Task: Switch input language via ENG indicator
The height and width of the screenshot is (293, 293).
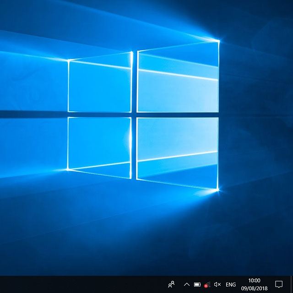Action: (x=231, y=285)
